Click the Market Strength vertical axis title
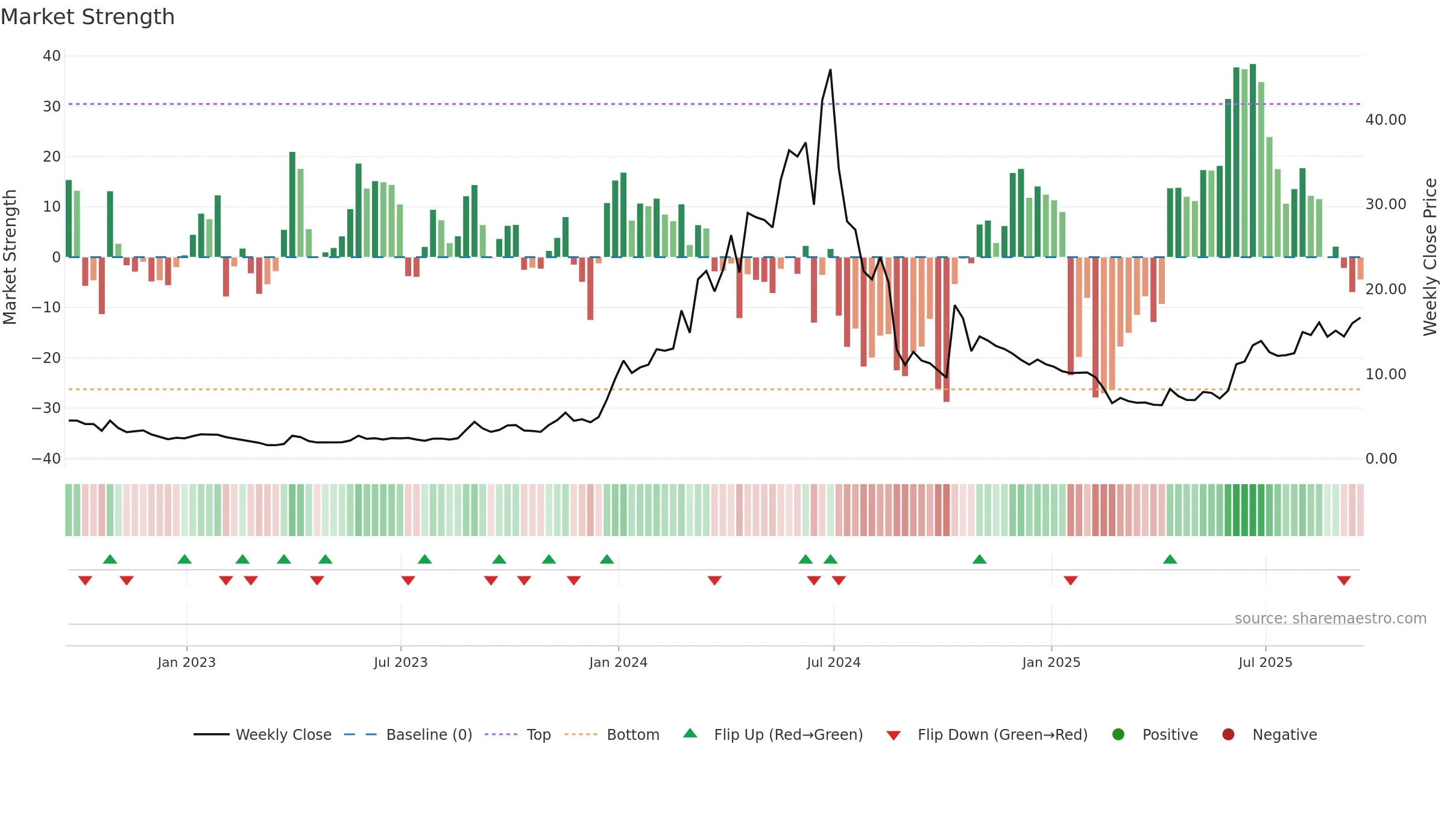1447x814 pixels. click(x=10, y=257)
